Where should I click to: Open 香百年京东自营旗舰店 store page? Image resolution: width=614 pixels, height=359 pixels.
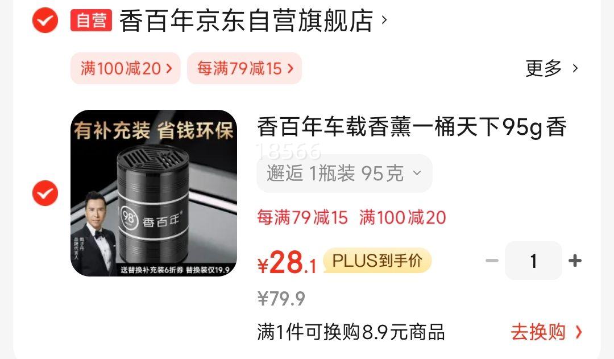pos(246,20)
